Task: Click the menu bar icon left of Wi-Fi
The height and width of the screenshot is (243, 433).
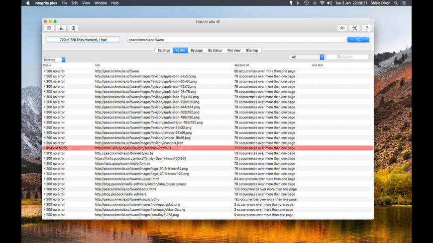Action: click(x=315, y=3)
